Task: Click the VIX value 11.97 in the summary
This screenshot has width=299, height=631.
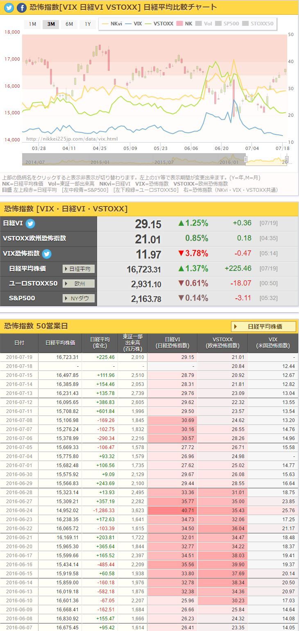Action: click(x=148, y=254)
